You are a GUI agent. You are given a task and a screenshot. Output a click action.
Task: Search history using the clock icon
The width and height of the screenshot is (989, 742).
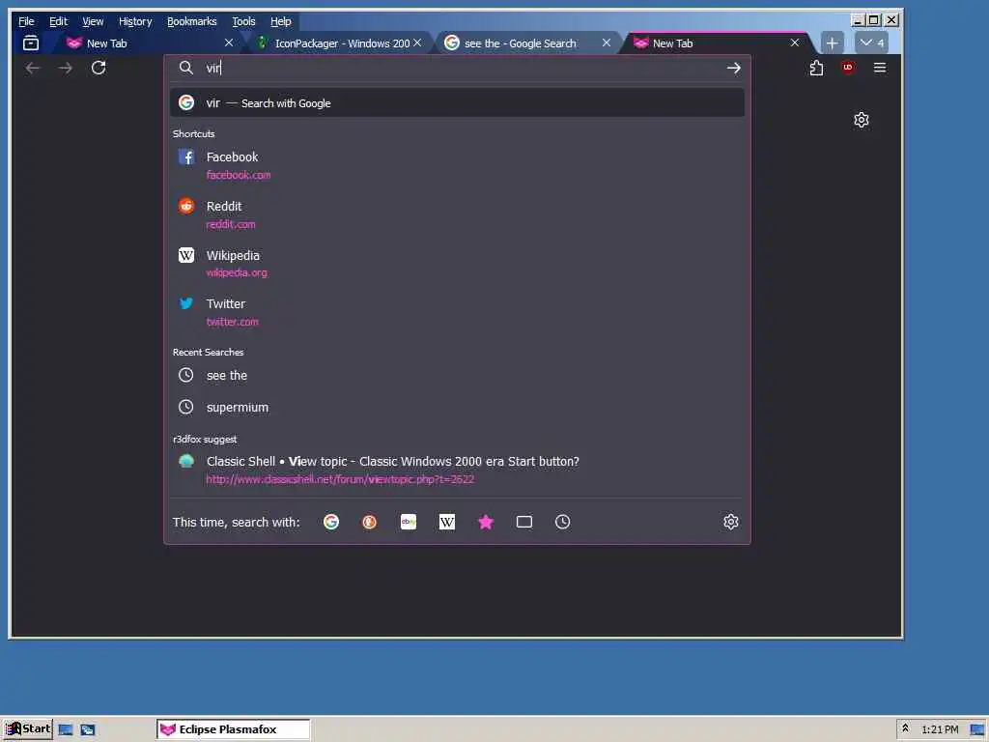tap(563, 522)
